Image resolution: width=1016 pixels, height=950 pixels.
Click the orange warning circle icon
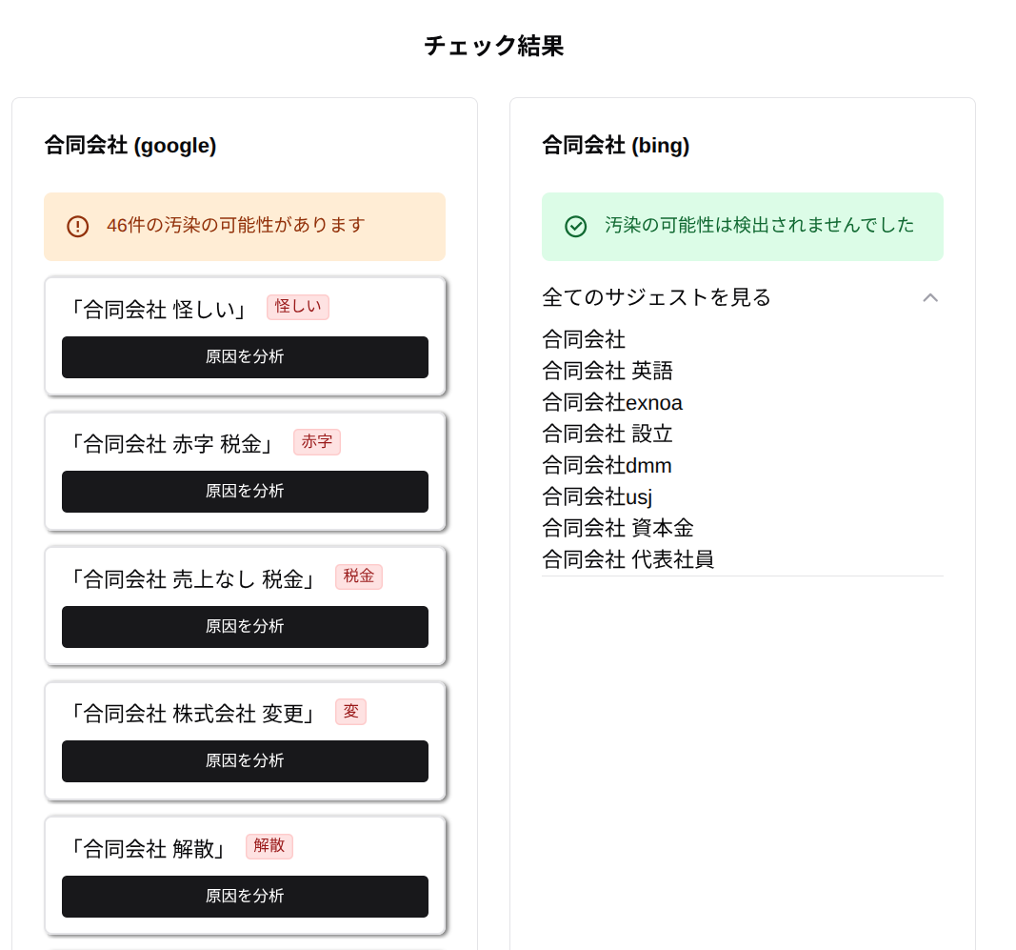pos(78,227)
